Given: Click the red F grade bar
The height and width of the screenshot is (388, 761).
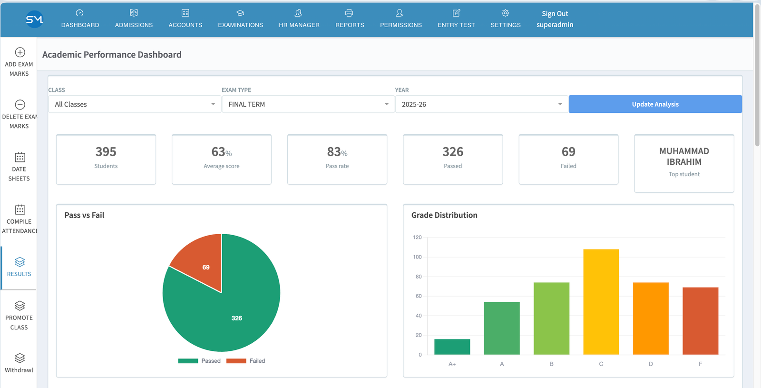Looking at the screenshot, I should click(x=700, y=321).
